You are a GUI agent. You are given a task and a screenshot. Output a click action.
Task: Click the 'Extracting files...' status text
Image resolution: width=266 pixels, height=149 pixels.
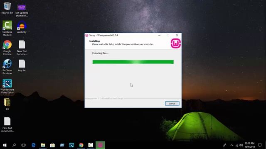(x=100, y=53)
